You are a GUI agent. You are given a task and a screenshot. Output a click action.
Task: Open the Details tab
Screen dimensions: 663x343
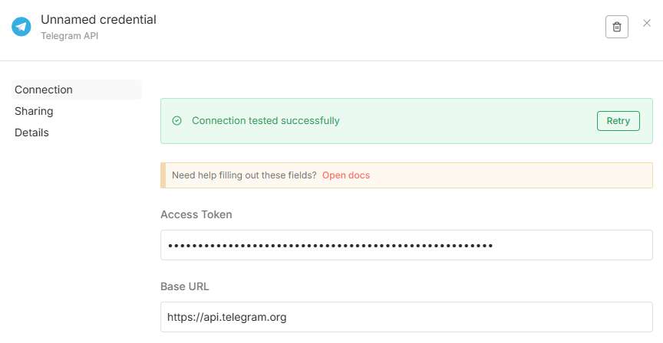tap(31, 132)
